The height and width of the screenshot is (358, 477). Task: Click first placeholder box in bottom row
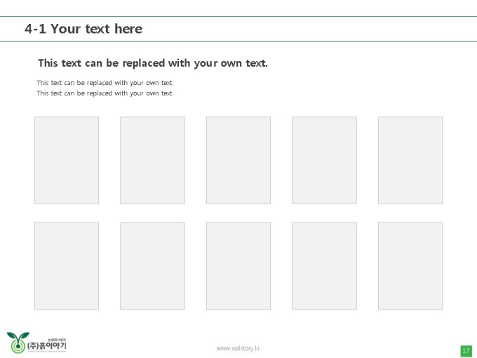(67, 266)
